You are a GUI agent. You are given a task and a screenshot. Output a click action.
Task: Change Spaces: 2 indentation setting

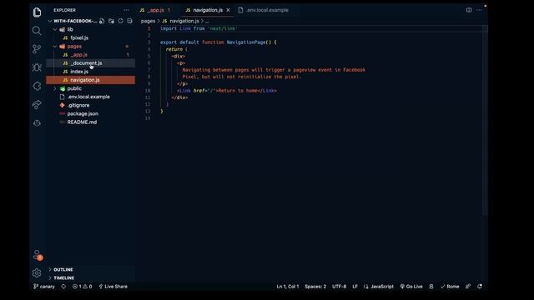315,287
